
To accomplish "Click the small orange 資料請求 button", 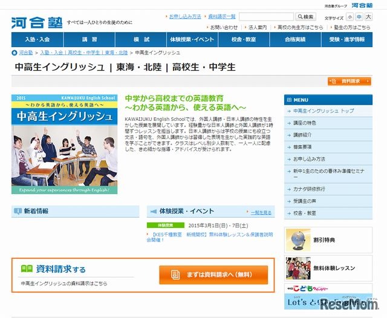I will [x=350, y=81].
